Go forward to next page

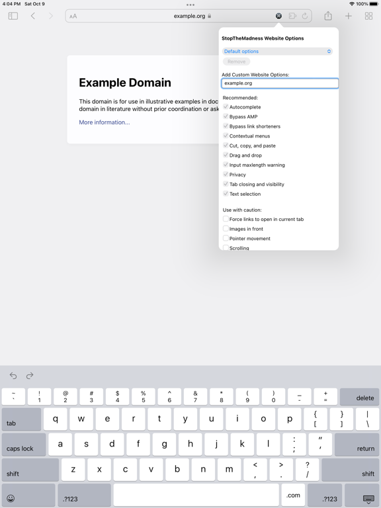[x=50, y=16]
